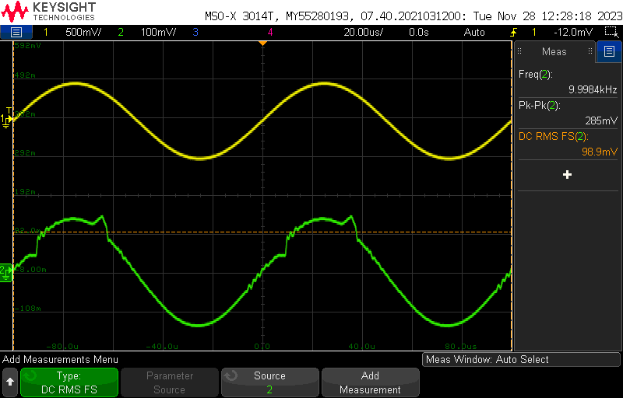Toggle channel 4 on
This screenshot has height=398, width=623.
(270, 32)
